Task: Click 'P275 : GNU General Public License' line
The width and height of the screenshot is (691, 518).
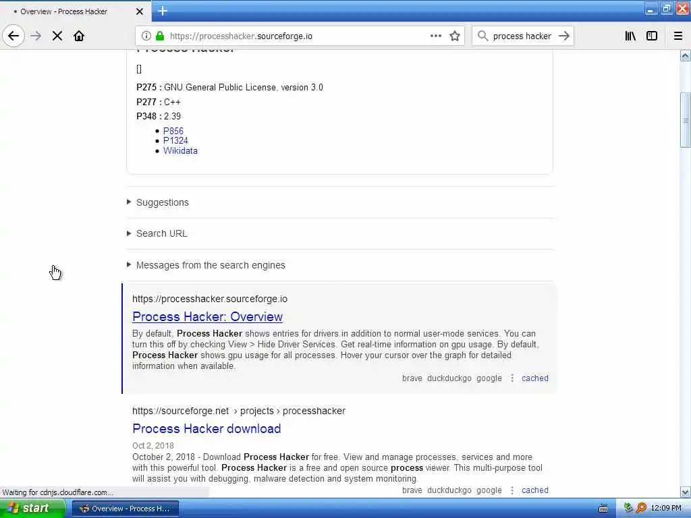Action: (229, 87)
